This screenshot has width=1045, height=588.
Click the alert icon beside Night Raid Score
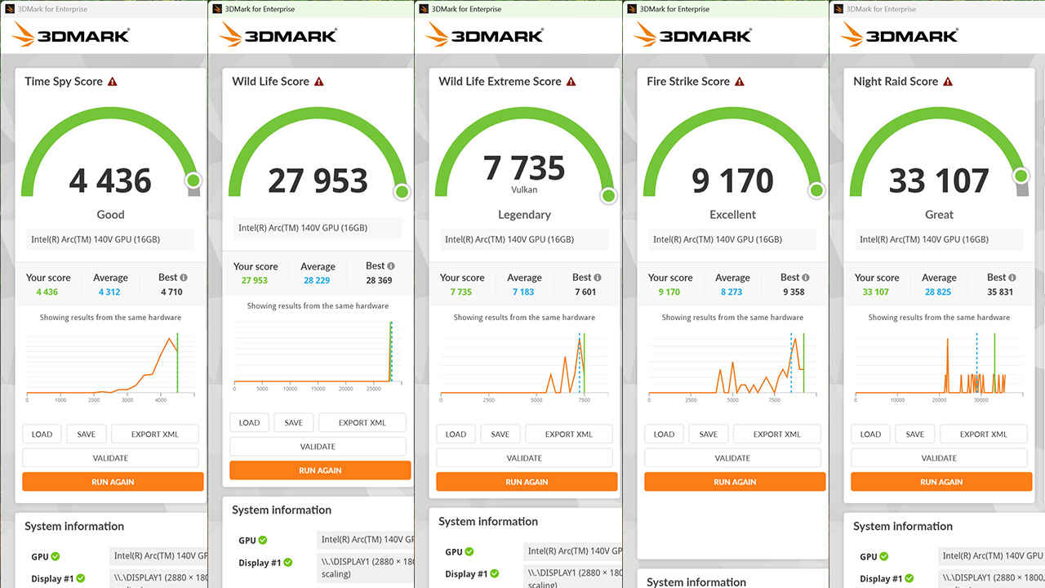947,82
